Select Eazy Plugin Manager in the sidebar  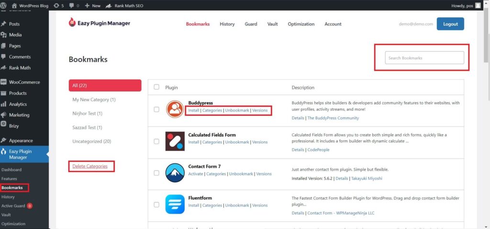(x=24, y=154)
